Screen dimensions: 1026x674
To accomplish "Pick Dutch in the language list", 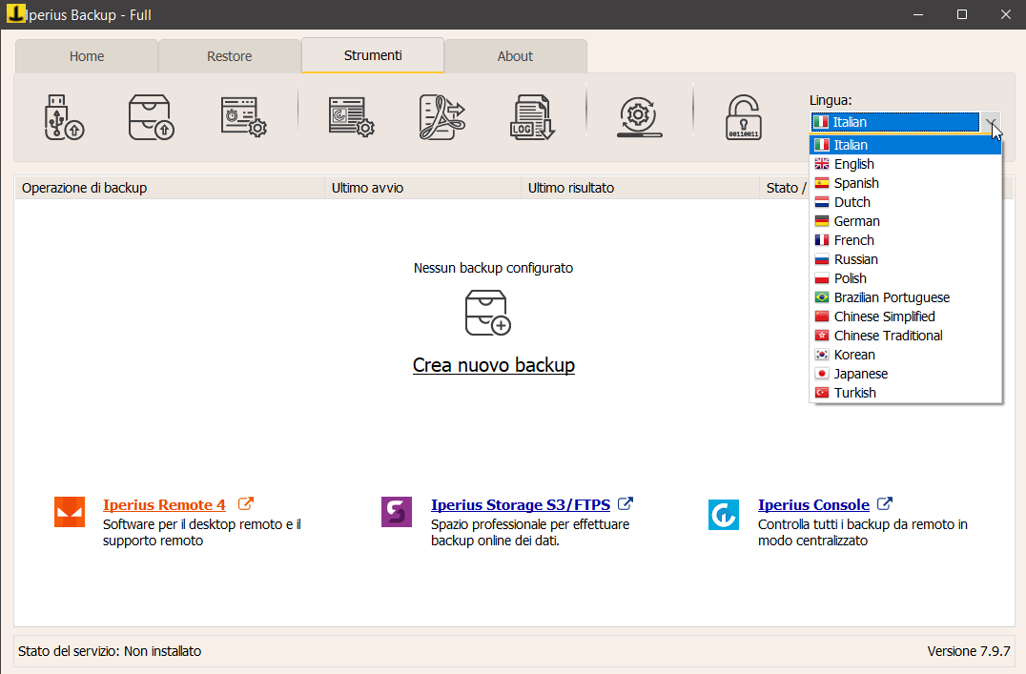I will click(x=906, y=201).
